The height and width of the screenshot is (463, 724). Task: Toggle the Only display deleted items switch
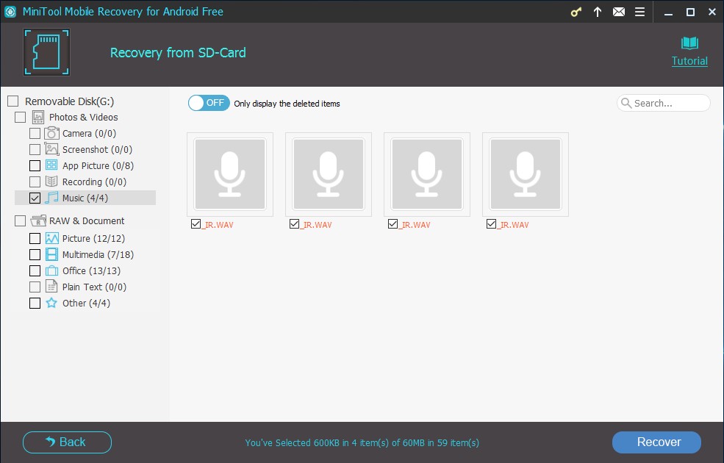pos(209,103)
